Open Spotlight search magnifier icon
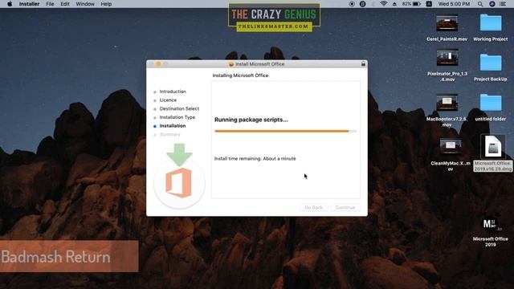 480,4
